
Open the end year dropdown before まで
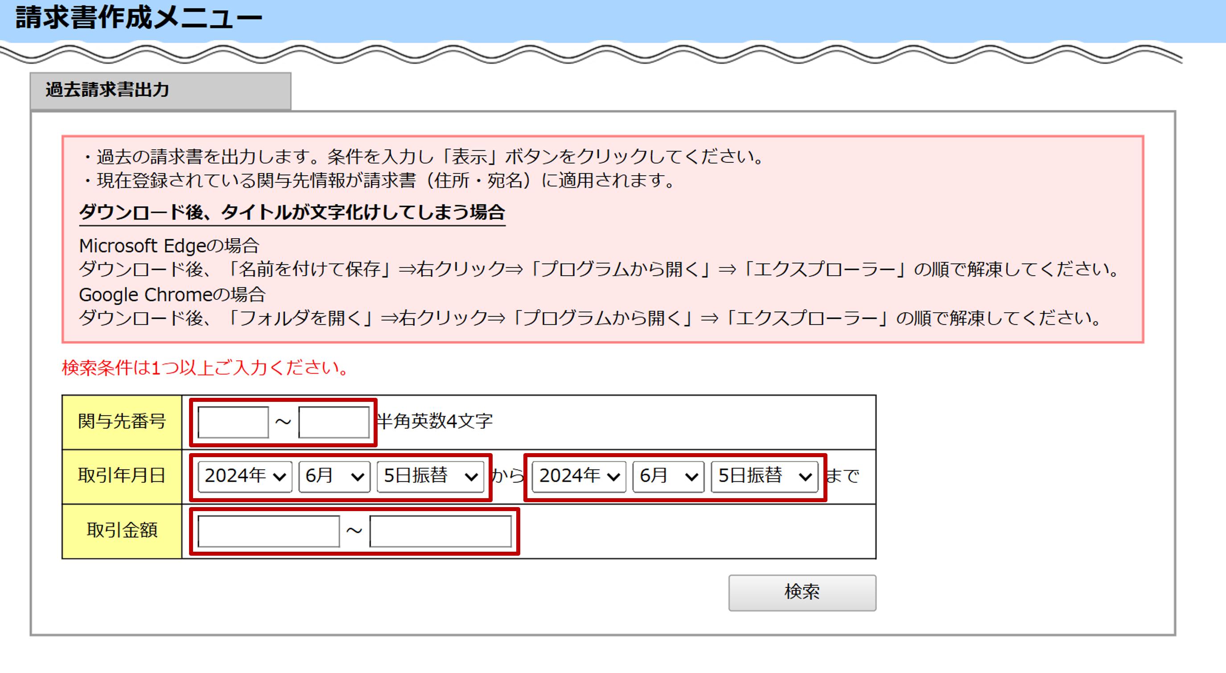[579, 476]
